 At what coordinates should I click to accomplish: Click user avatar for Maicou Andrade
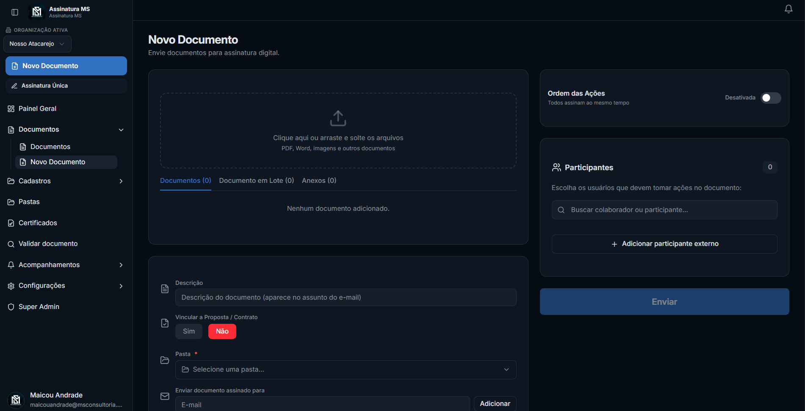tap(16, 400)
